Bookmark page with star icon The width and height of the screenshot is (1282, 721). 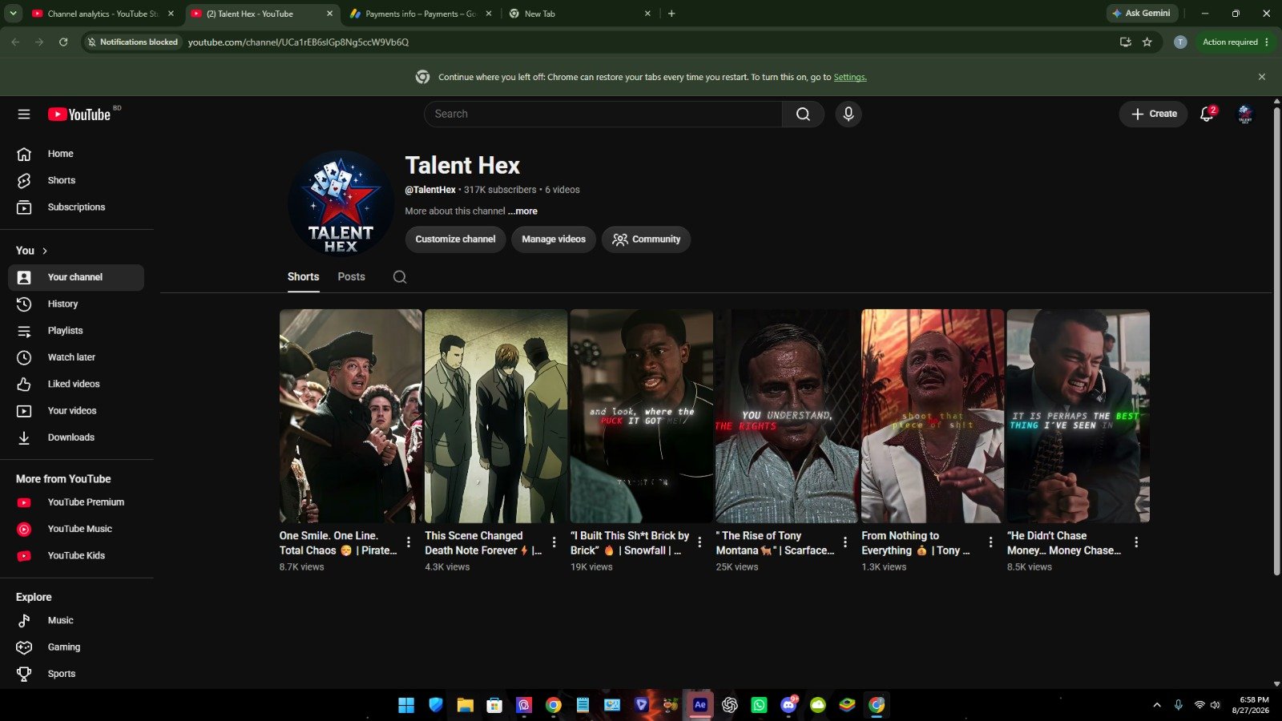(1147, 42)
